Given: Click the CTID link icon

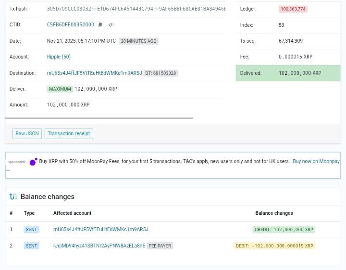Looking at the screenshot, I should (111, 25).
